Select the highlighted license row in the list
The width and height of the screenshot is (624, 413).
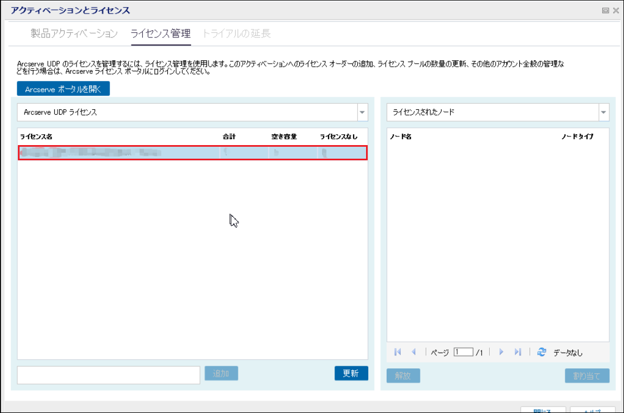coord(193,153)
